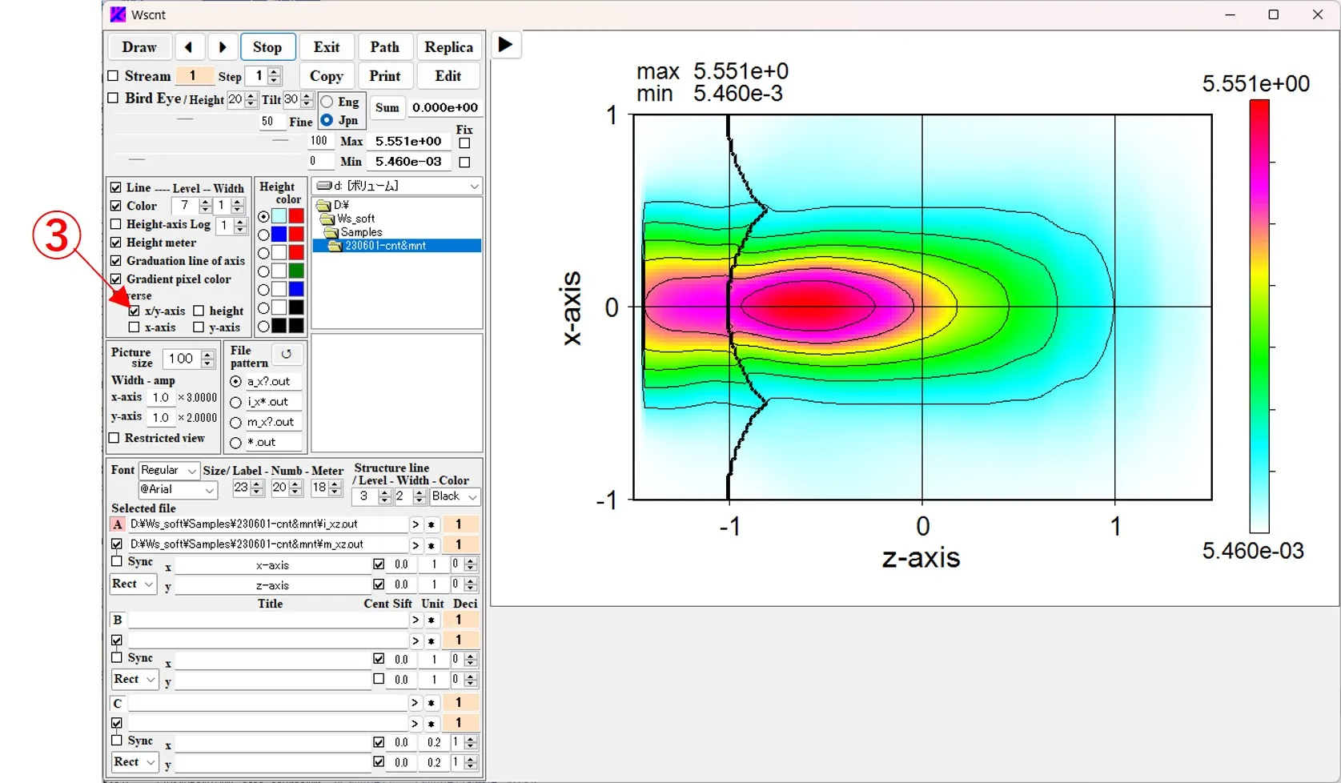Increase the Color level spinner showing 7
The image size is (1341, 783).
point(206,202)
